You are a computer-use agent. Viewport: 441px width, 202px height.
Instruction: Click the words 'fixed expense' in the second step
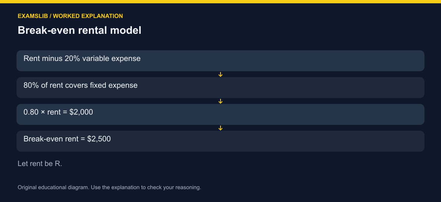point(114,85)
